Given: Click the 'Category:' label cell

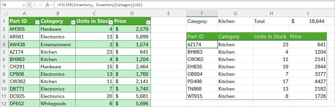Looking at the screenshot, I should [202, 21].
